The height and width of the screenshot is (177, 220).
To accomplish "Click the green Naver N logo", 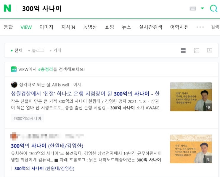I will coord(7,8).
